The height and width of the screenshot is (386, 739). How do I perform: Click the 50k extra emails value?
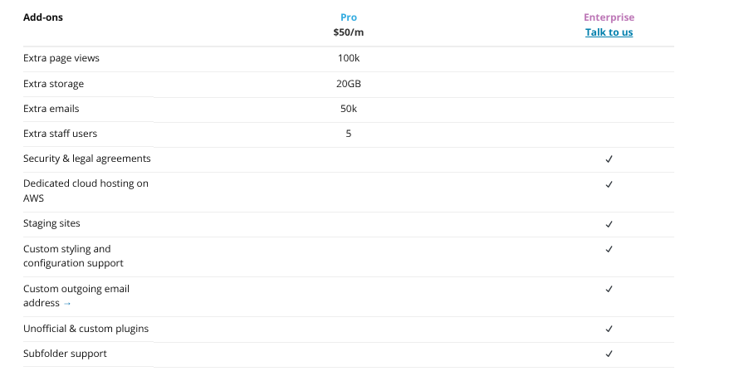click(x=349, y=109)
